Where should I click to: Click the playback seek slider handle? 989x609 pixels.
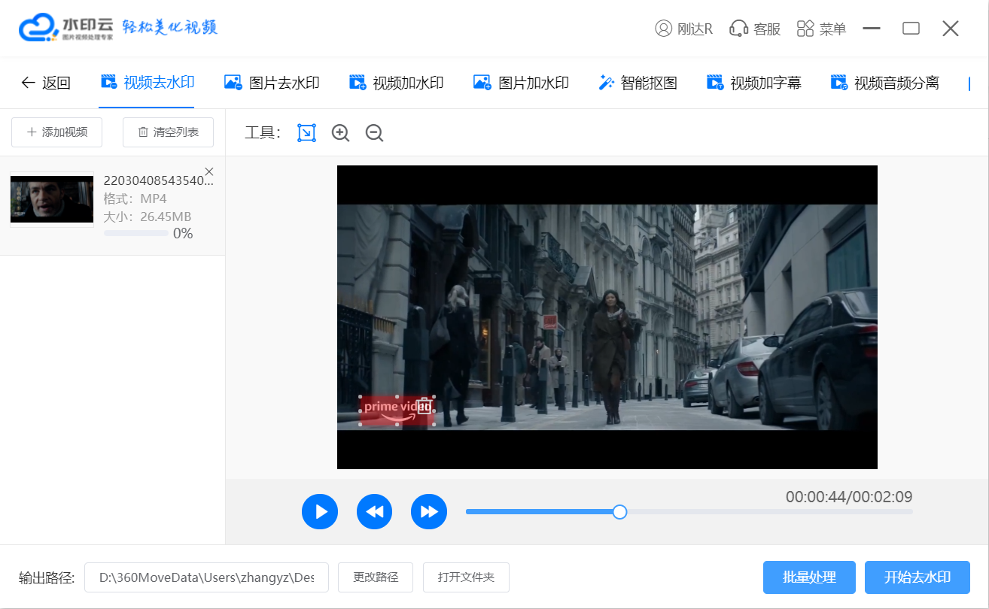(619, 512)
